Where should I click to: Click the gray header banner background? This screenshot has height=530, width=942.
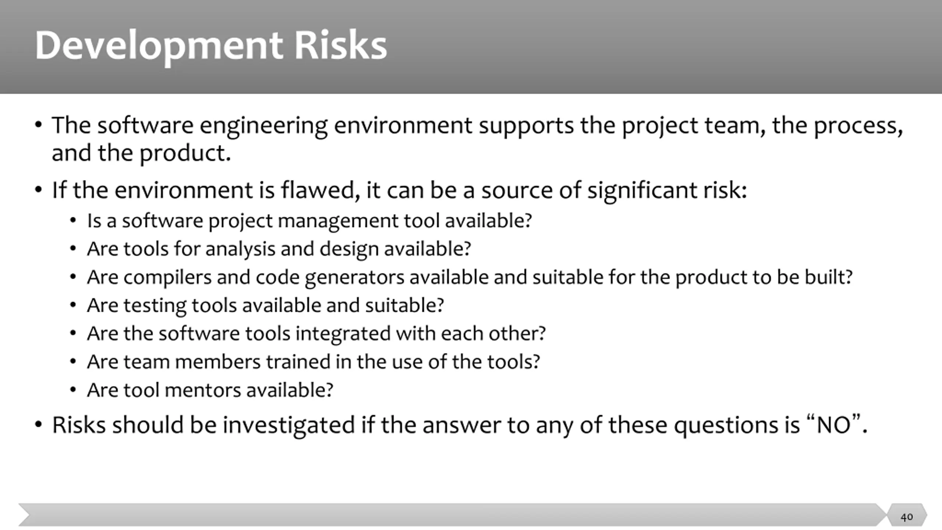click(662, 46)
